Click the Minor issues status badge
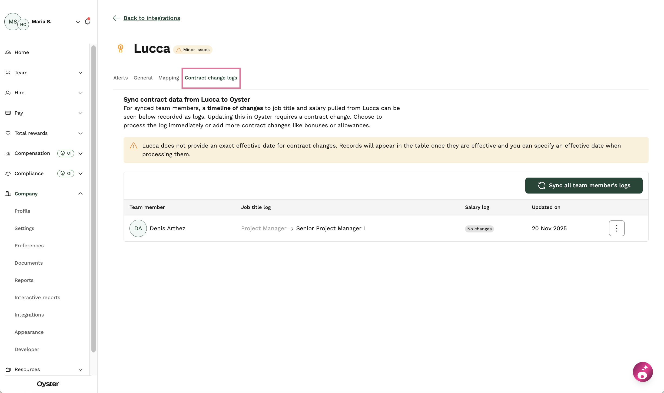The width and height of the screenshot is (664, 393). 193,50
